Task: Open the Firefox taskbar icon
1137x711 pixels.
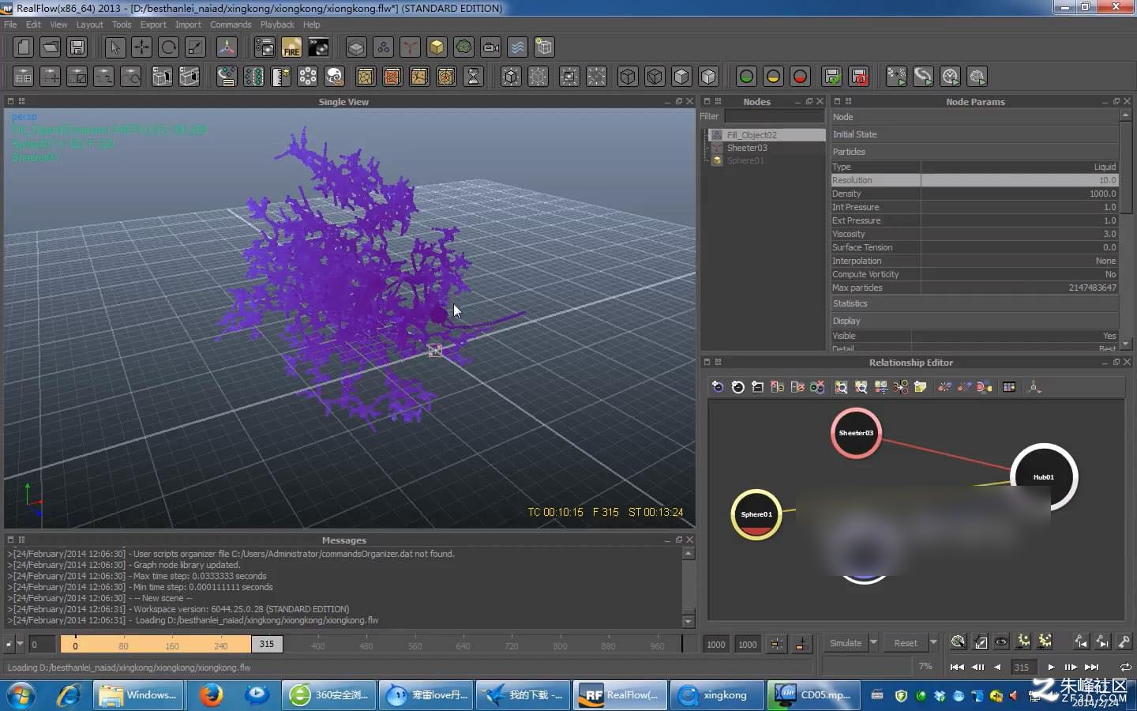Action: click(211, 695)
